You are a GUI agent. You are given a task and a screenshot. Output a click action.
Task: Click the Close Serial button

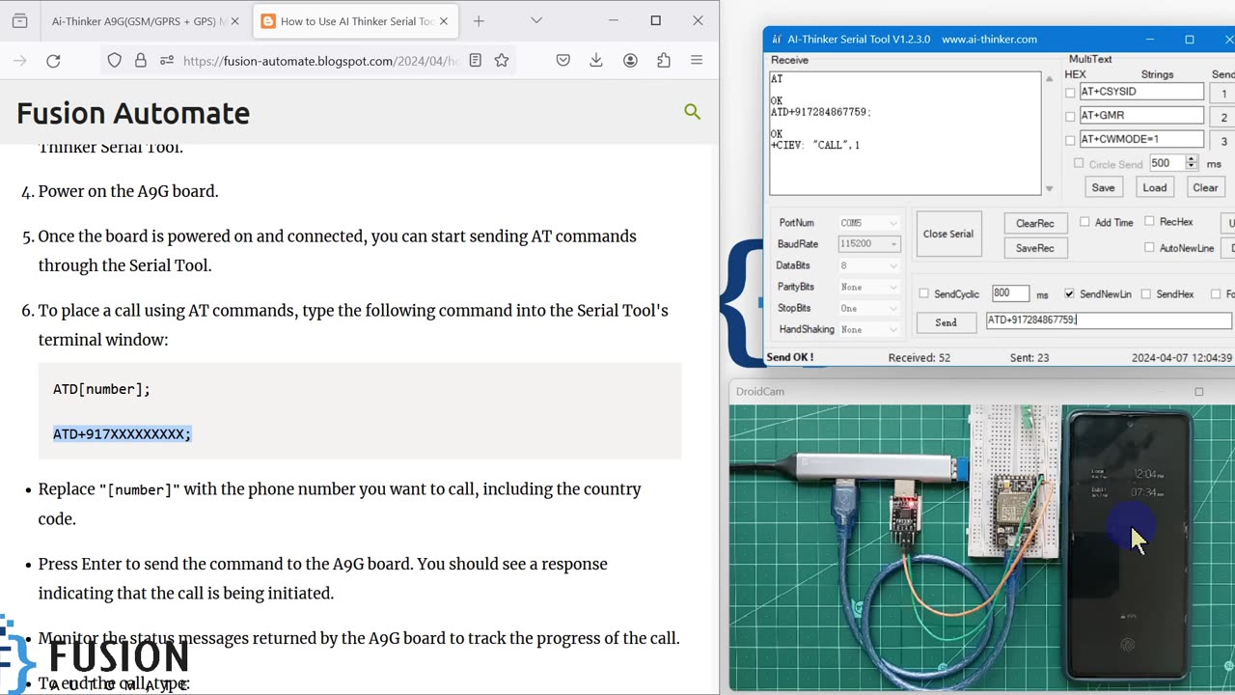coord(948,234)
